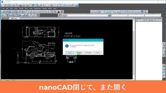The image size is (166, 93).
Task: Open the Edit menu
Action: [x=7, y=9]
